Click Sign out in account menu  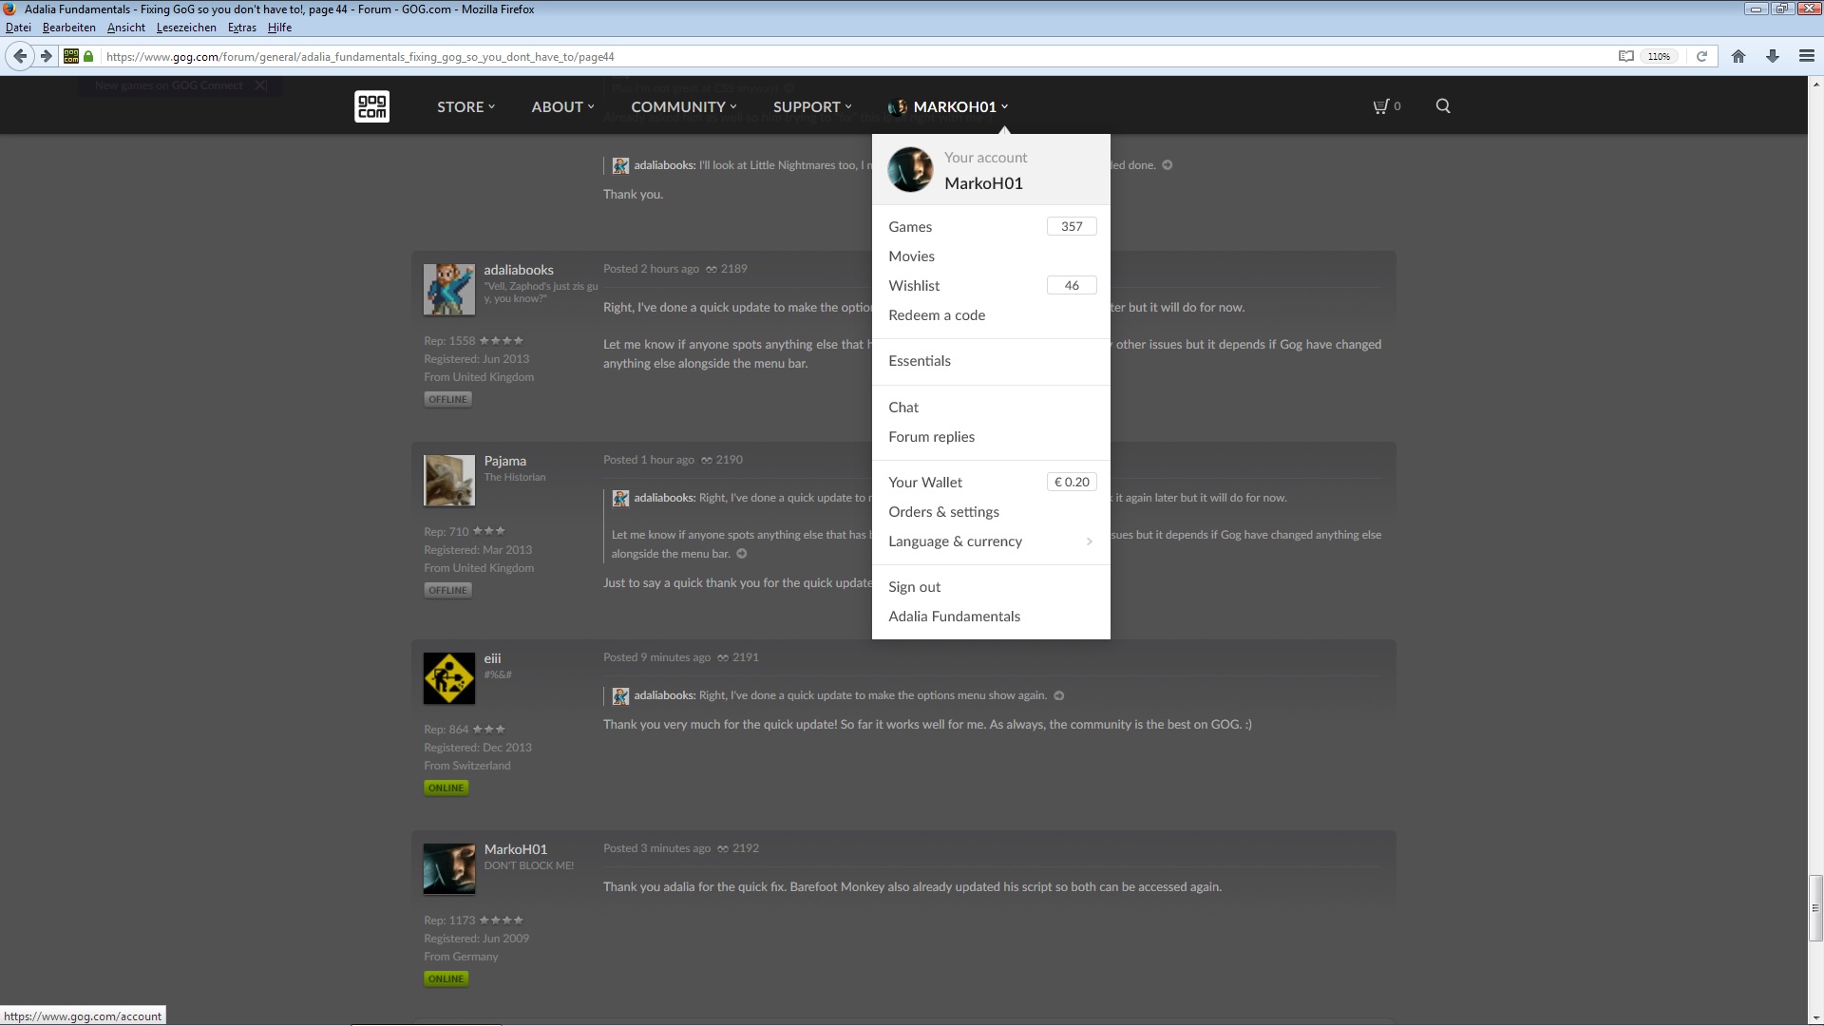(x=914, y=587)
